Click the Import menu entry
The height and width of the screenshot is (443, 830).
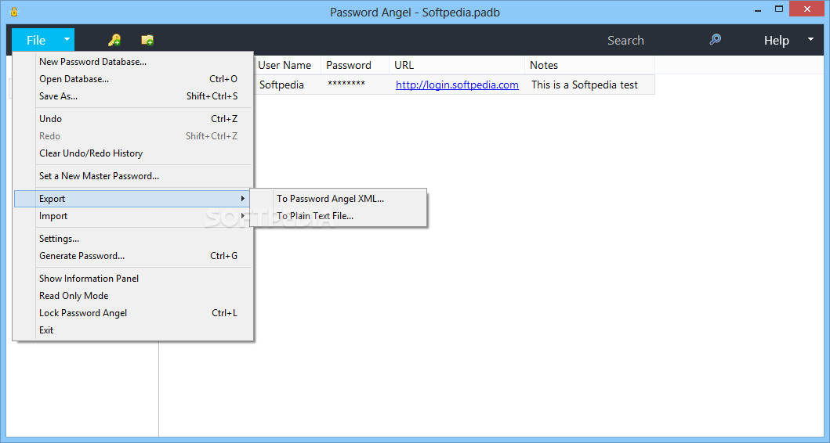tap(133, 216)
